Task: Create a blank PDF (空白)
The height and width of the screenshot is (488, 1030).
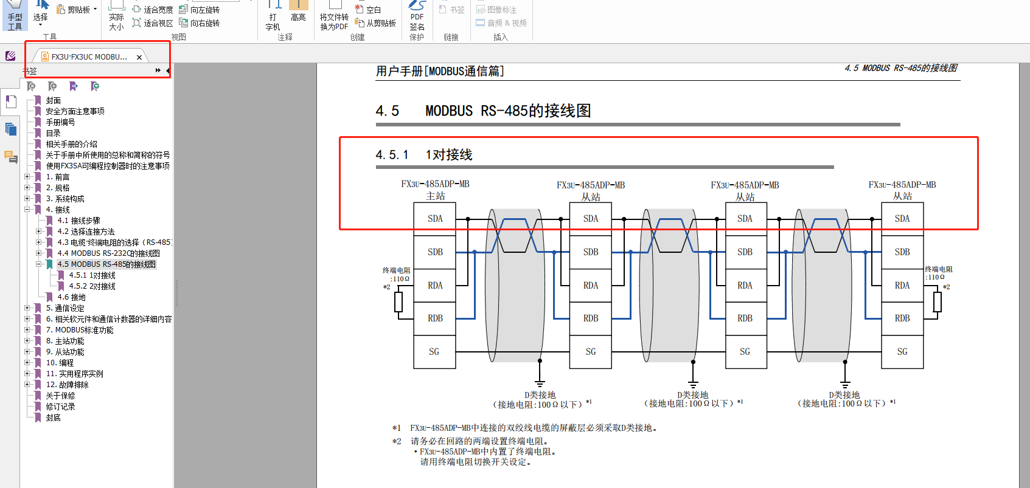Action: pyautogui.click(x=360, y=10)
